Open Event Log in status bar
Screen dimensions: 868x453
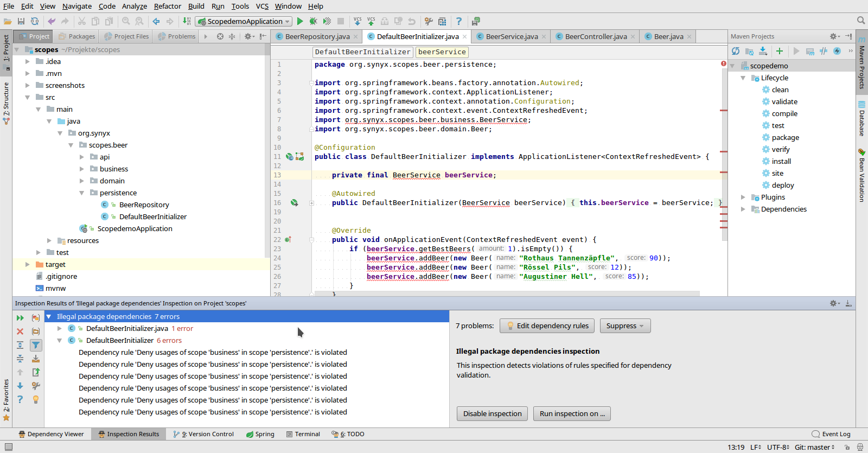[x=831, y=434]
